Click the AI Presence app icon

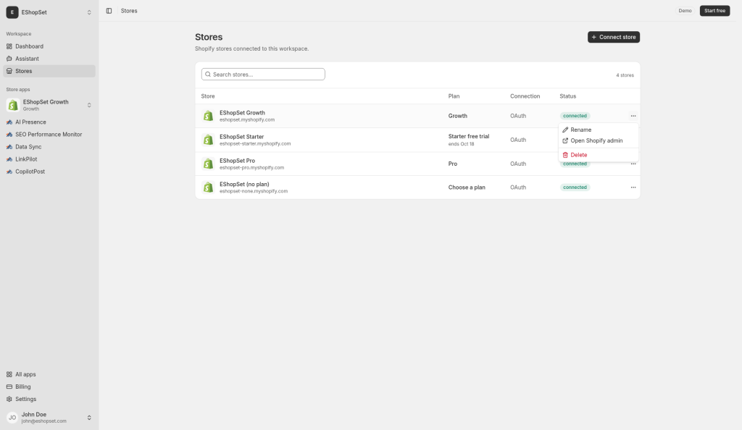pyautogui.click(x=9, y=122)
